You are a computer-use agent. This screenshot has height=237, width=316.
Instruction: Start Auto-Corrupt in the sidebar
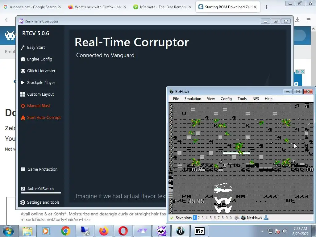pyautogui.click(x=40, y=117)
